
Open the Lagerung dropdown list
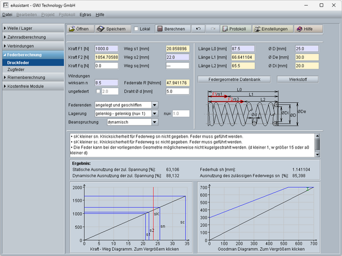(x=154, y=113)
